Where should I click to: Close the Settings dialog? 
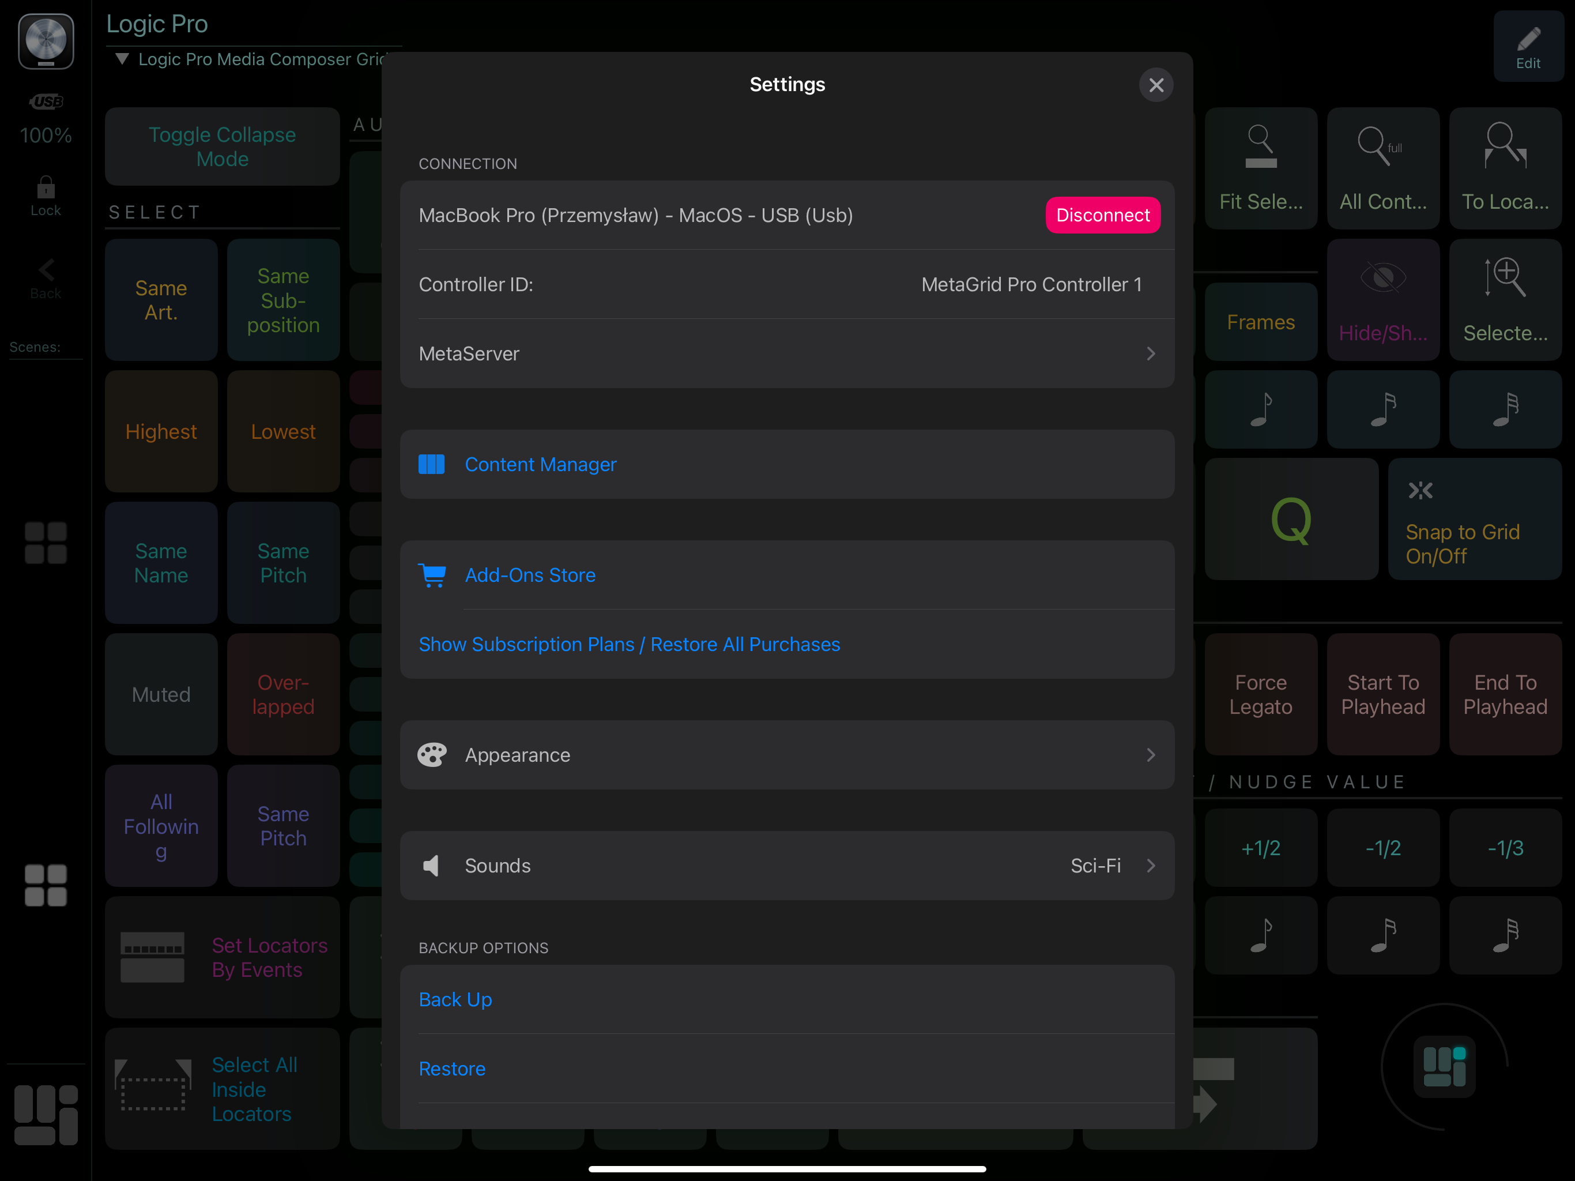click(1156, 85)
